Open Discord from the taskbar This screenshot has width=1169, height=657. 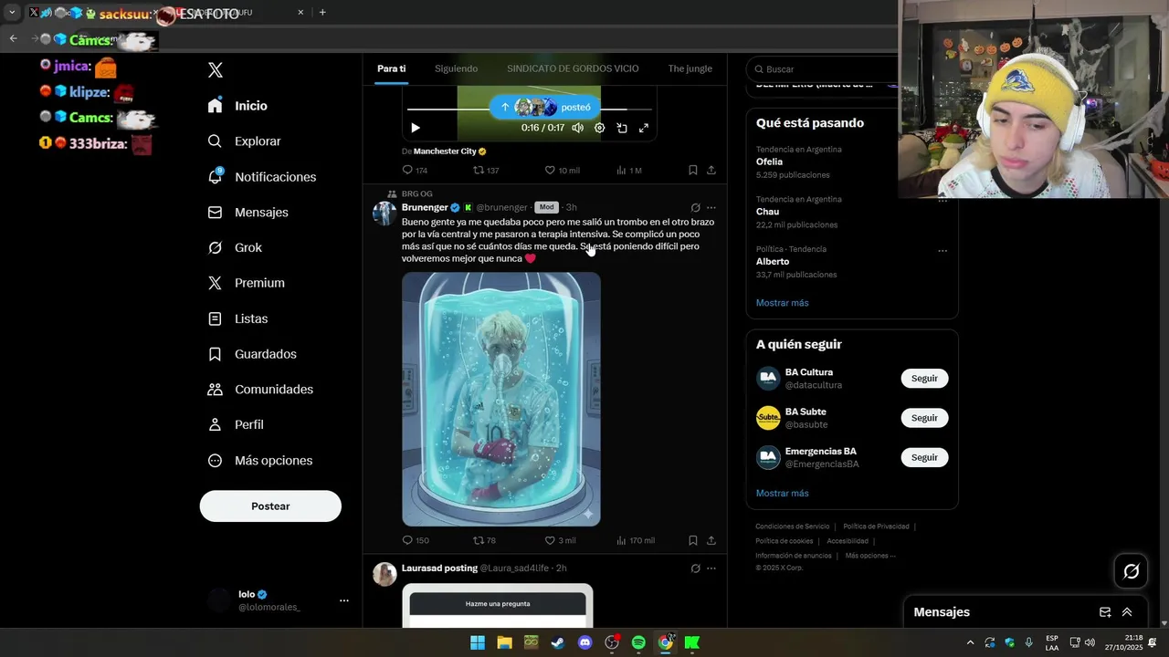coord(585,642)
